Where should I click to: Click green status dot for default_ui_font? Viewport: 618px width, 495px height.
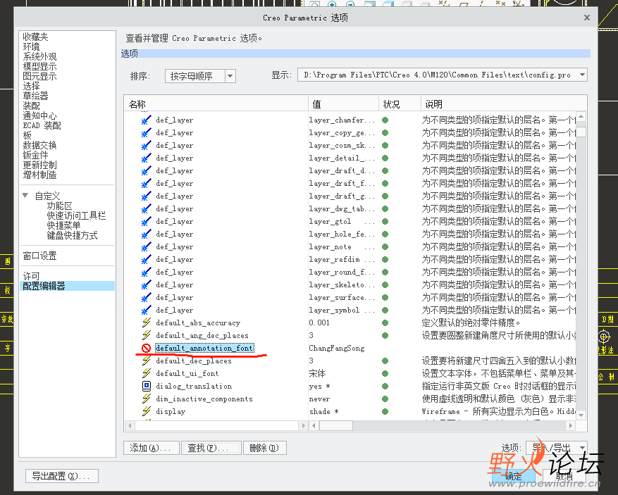coord(385,373)
